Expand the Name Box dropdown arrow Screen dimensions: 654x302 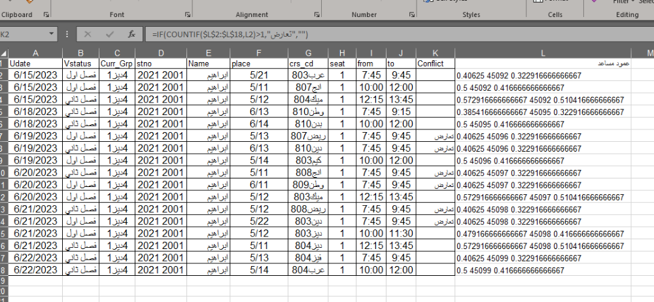[51, 34]
